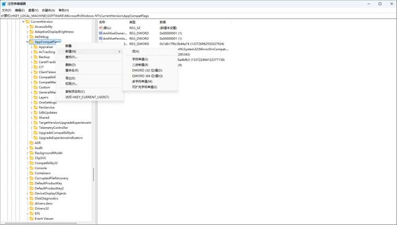Click the 类型 column header
The image size is (397, 225).
point(143,22)
